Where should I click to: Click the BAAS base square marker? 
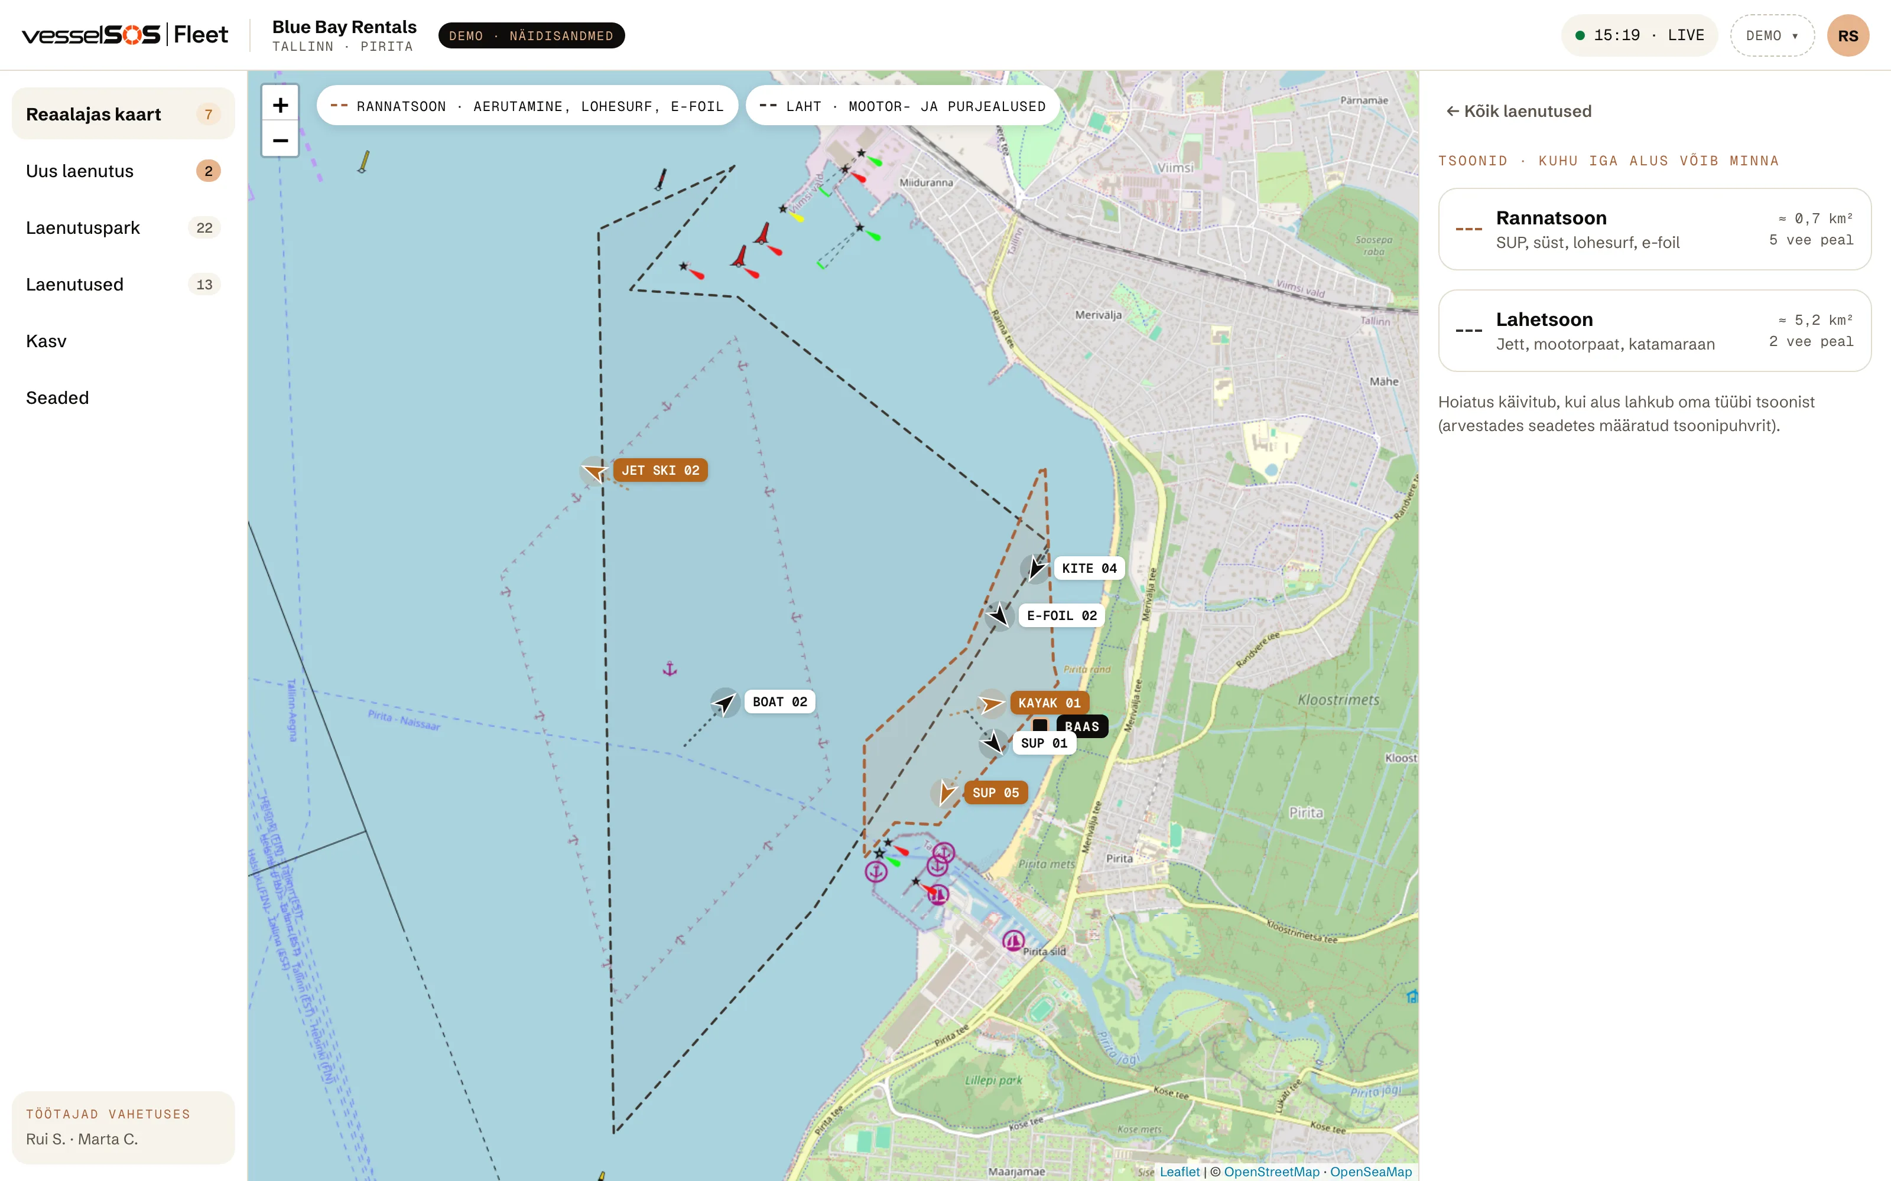(x=1041, y=726)
